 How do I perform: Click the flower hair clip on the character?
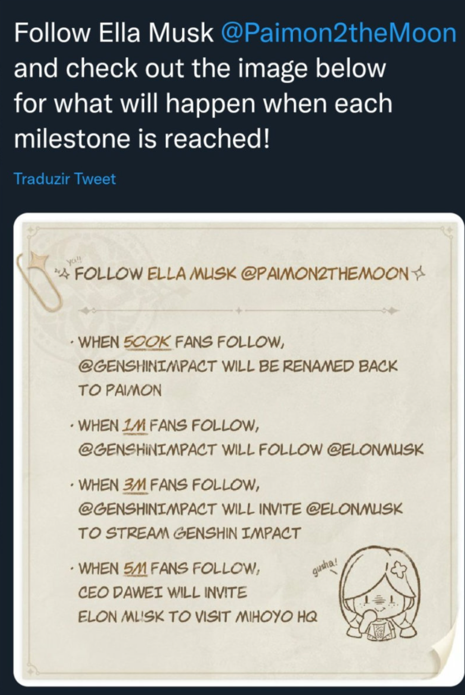(x=399, y=569)
